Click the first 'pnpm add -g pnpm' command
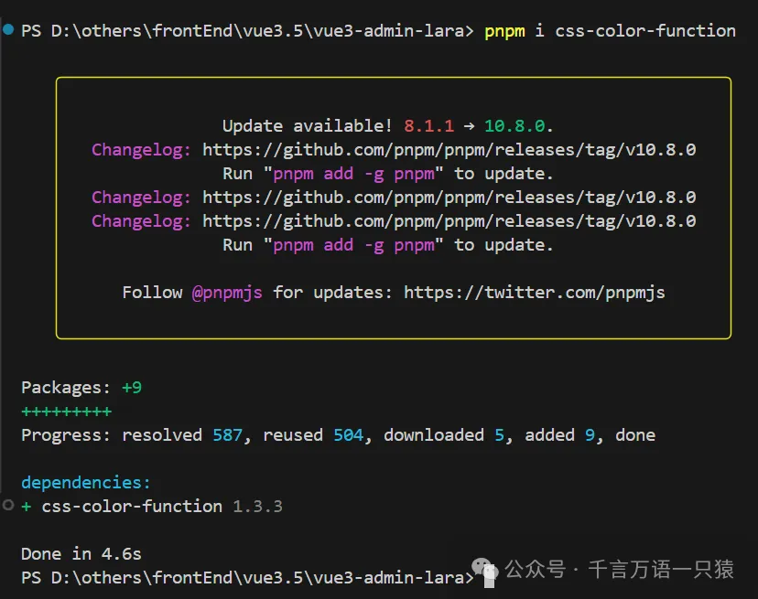The height and width of the screenshot is (599, 758). 353,174
